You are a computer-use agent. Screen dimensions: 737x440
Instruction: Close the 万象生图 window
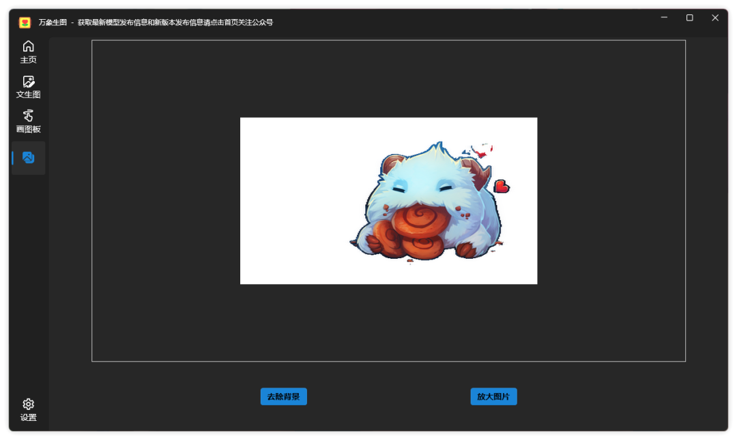[715, 18]
